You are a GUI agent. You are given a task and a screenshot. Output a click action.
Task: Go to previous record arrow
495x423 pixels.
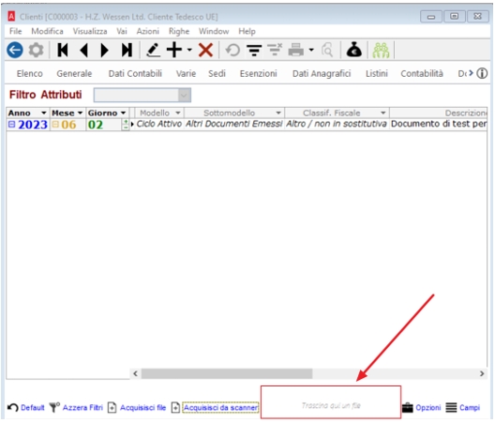point(84,50)
